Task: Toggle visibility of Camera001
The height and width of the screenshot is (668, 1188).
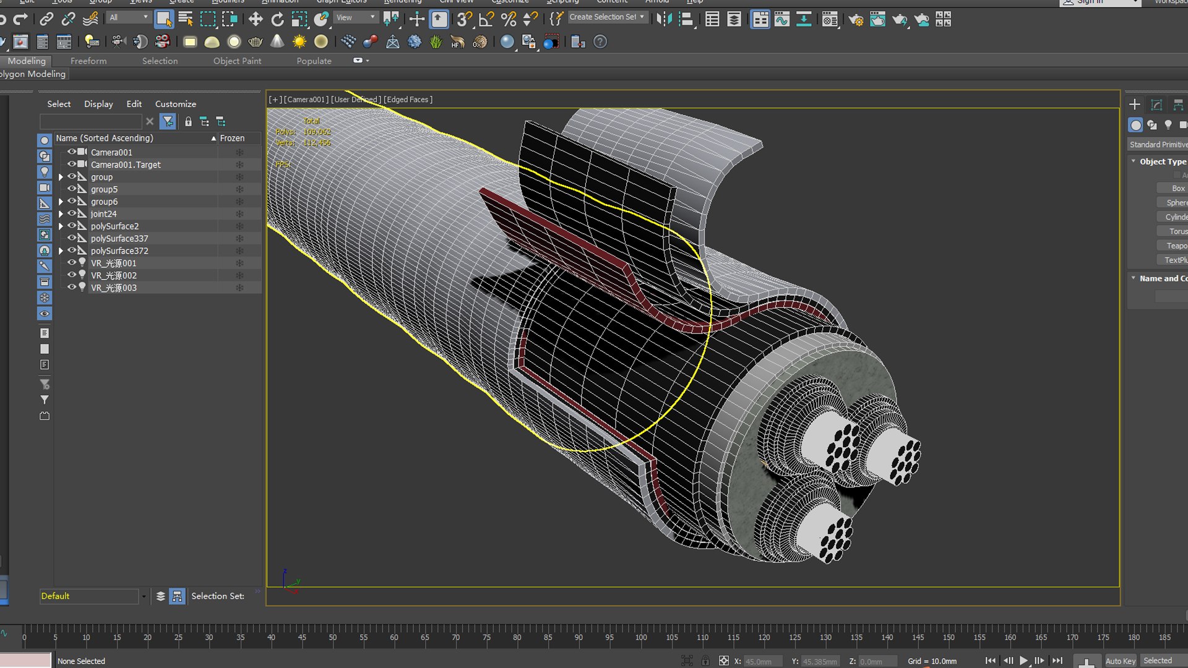Action: 72,152
